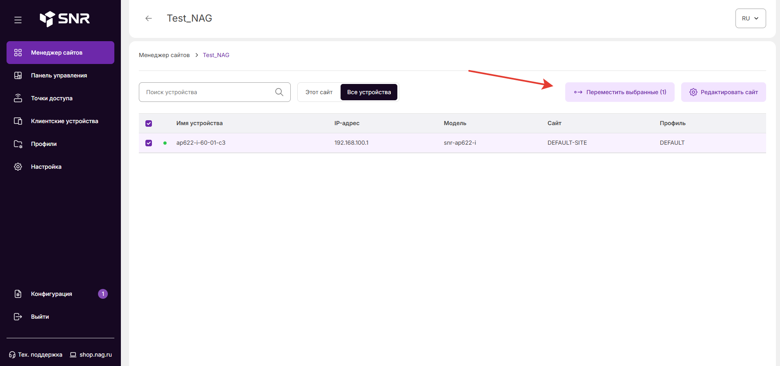Open Настройка in sidebar
780x366 pixels.
60,167
